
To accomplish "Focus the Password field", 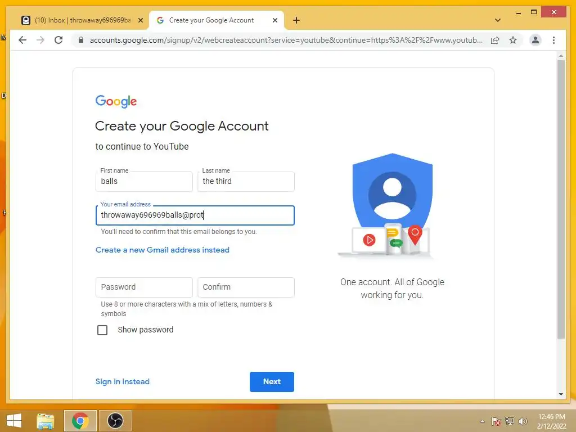I will 144,287.
